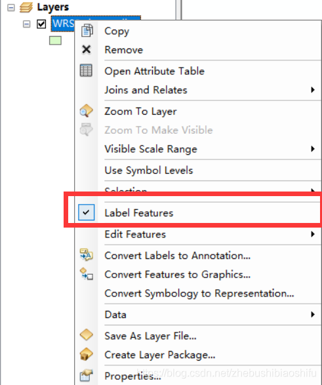Click the Convert Features to Graphics icon
The width and height of the screenshot is (322, 385).
click(x=86, y=274)
